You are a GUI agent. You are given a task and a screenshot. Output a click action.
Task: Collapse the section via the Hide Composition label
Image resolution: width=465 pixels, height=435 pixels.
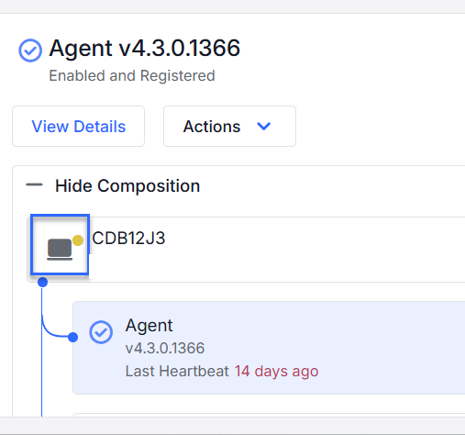(x=127, y=185)
